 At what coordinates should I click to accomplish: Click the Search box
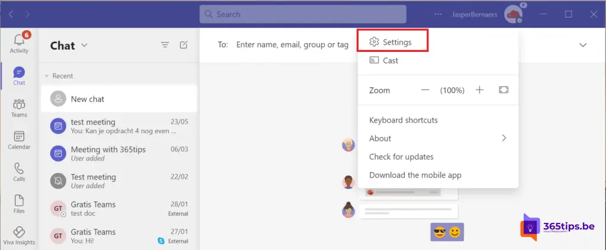(302, 14)
